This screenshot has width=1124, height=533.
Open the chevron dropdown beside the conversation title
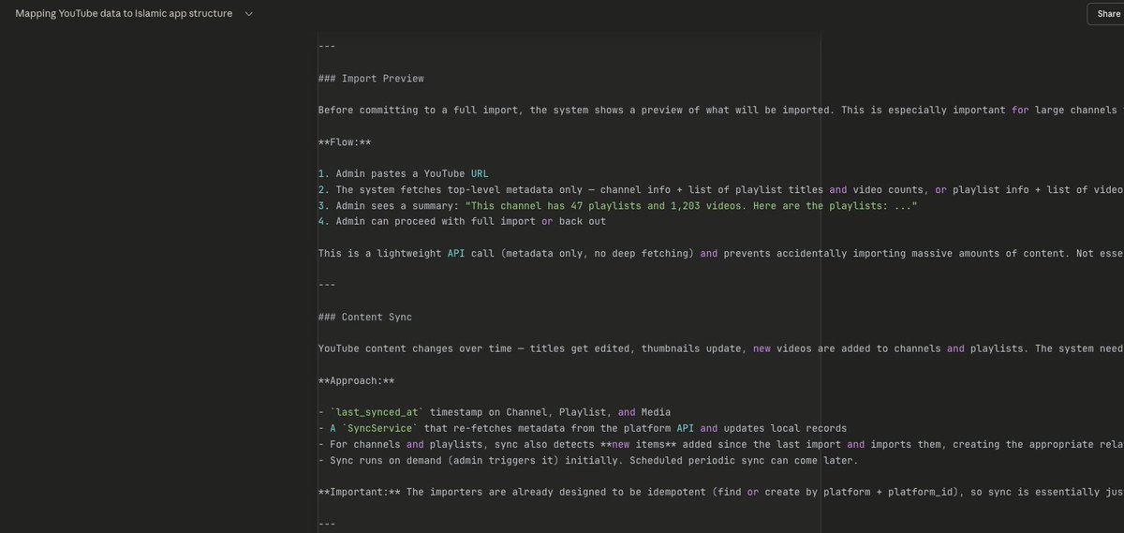pos(248,14)
